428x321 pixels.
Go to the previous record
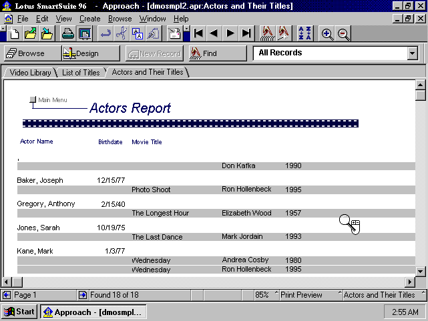pyautogui.click(x=214, y=33)
